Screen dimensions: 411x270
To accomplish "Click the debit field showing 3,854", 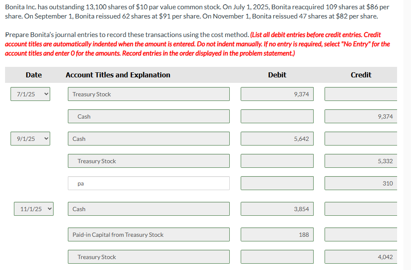I will (277, 209).
